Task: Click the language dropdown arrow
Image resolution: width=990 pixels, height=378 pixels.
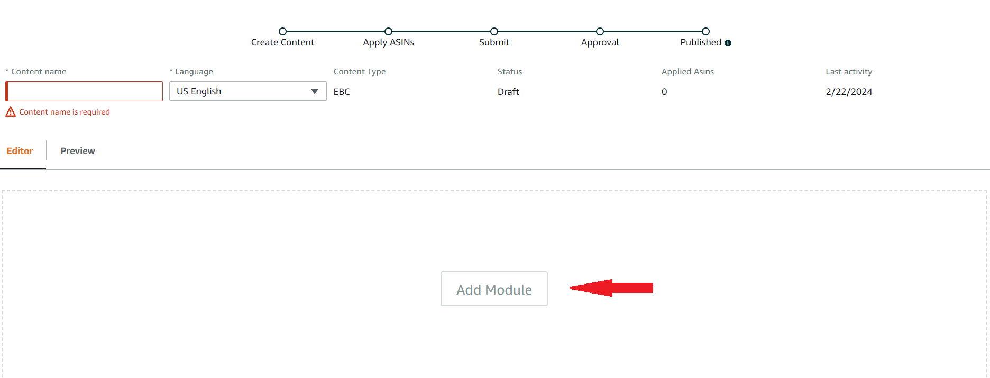Action: (315, 91)
